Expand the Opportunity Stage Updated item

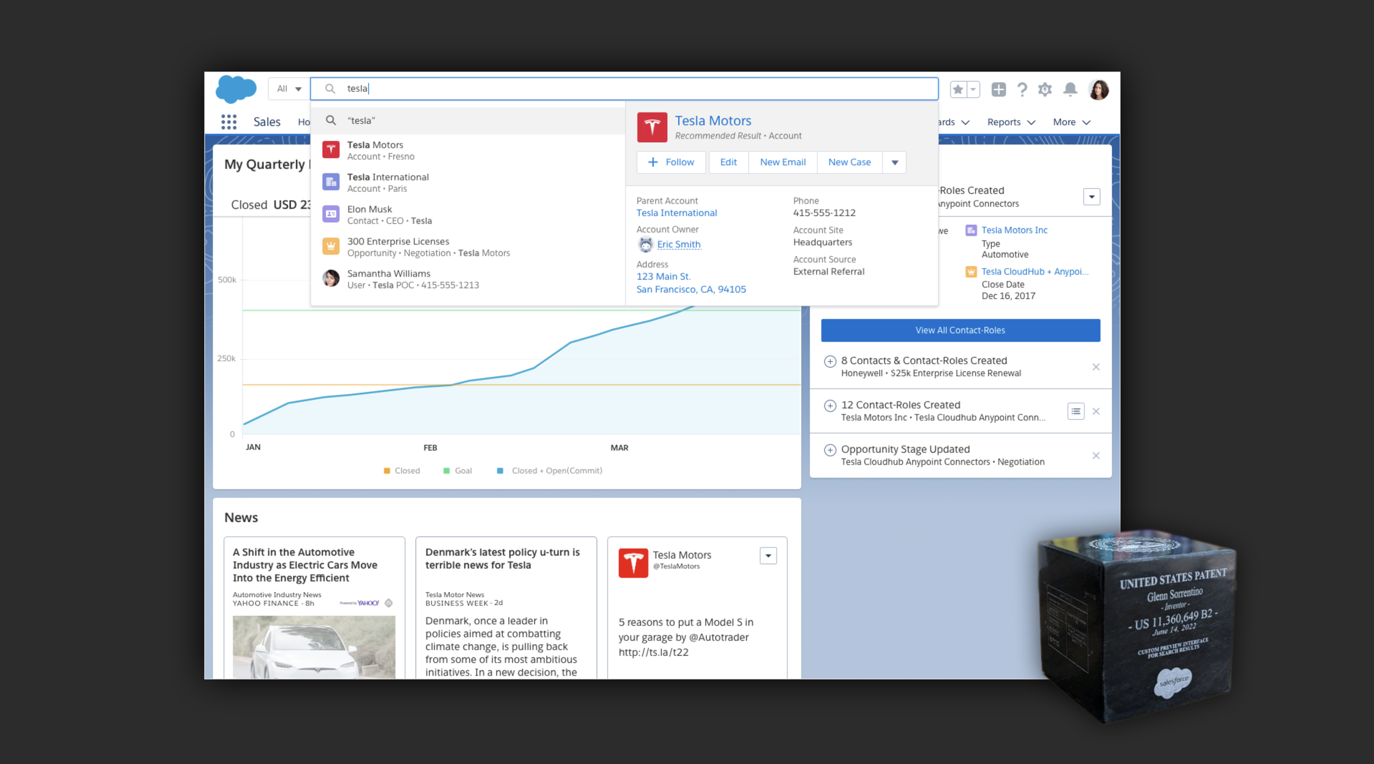(830, 450)
